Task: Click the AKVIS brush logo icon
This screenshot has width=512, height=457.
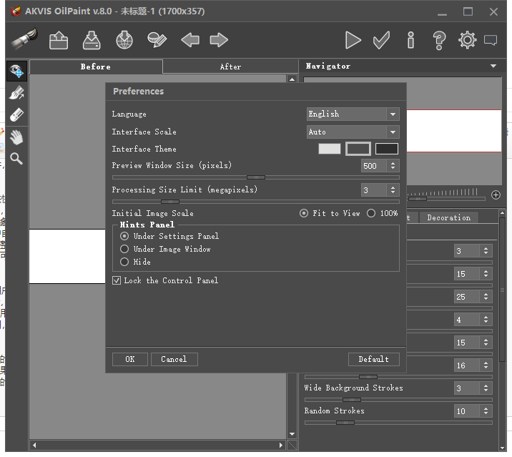Action: click(x=24, y=39)
